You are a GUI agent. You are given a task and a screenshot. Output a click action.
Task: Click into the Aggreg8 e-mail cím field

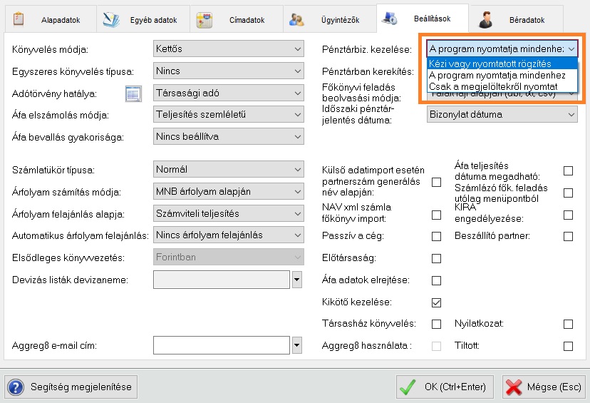tap(221, 346)
